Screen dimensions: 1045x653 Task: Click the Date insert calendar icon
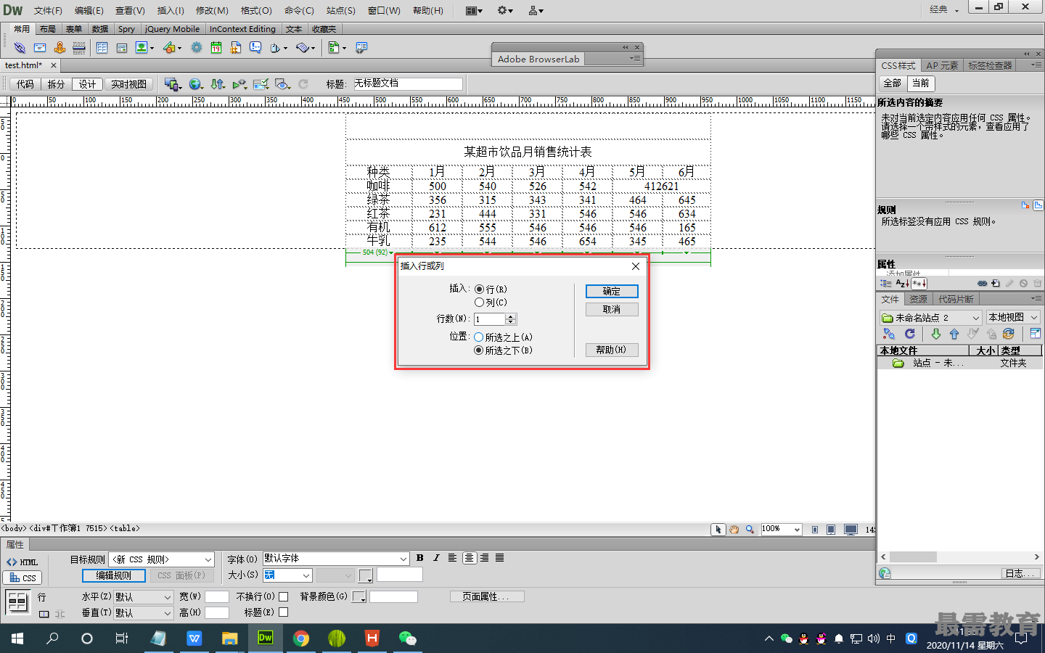(x=216, y=47)
